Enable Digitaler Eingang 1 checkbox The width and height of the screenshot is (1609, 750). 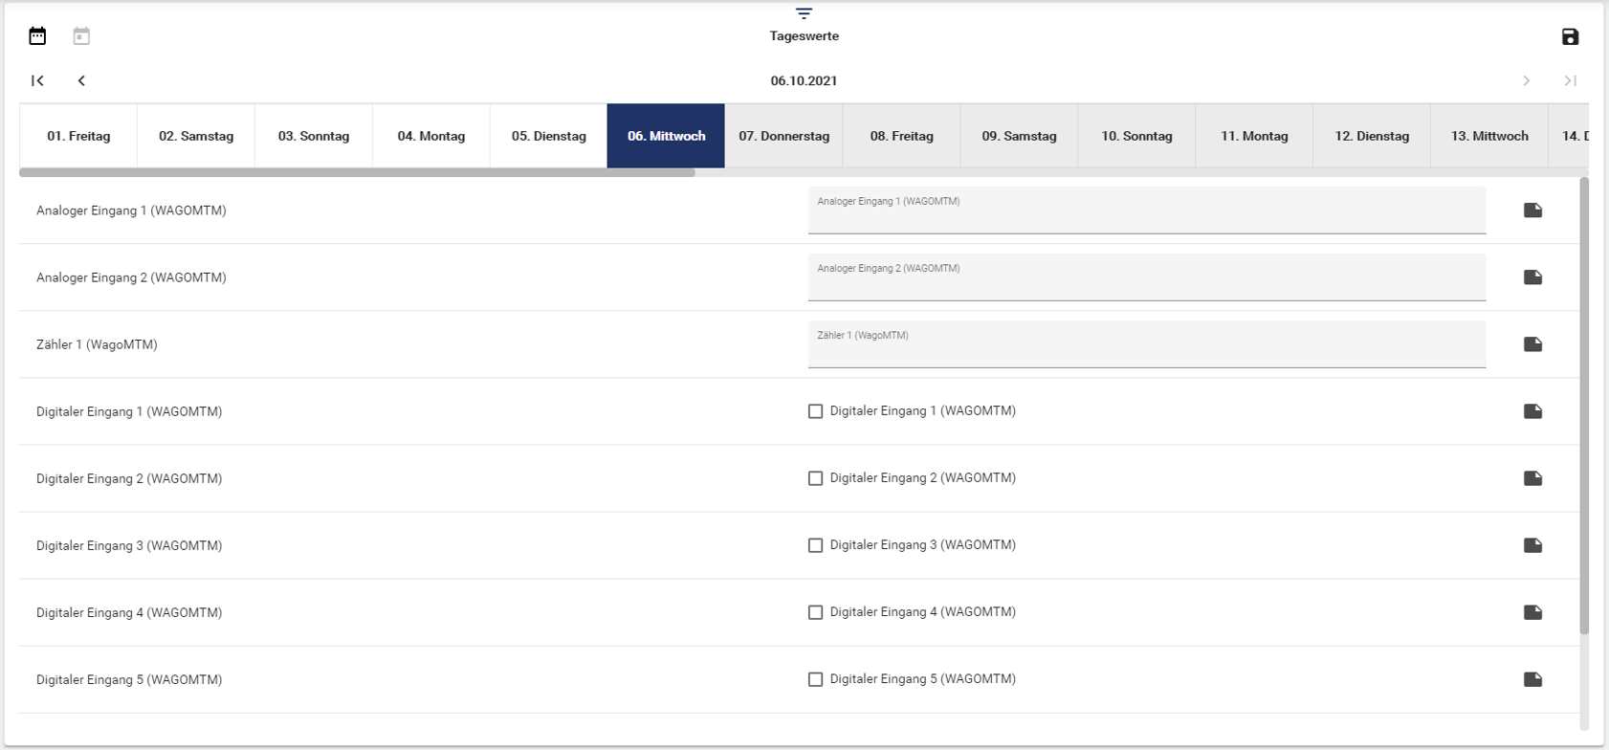click(x=815, y=411)
